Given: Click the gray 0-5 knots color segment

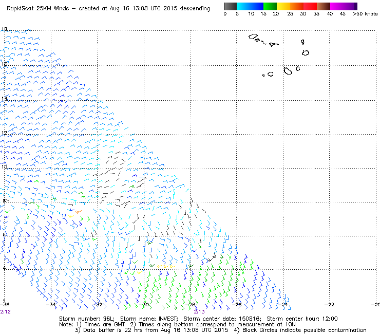Looking at the screenshot, I should pyautogui.click(x=230, y=6).
